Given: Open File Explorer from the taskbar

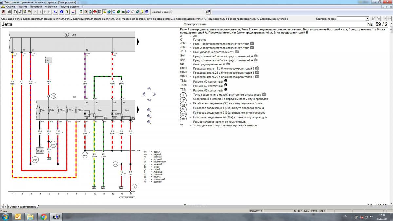Looking at the screenshot, I should pyautogui.click(x=30, y=217).
